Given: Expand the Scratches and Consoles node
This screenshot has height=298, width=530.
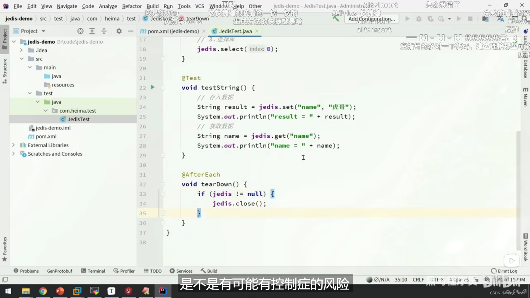Looking at the screenshot, I should 13,153.
